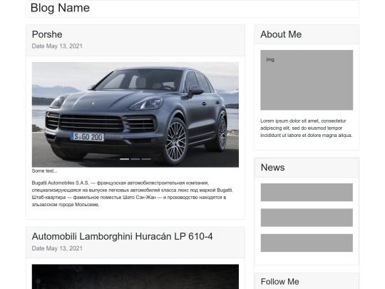Select the second carousel indicator dash
The image size is (385, 289).
coord(135,159)
